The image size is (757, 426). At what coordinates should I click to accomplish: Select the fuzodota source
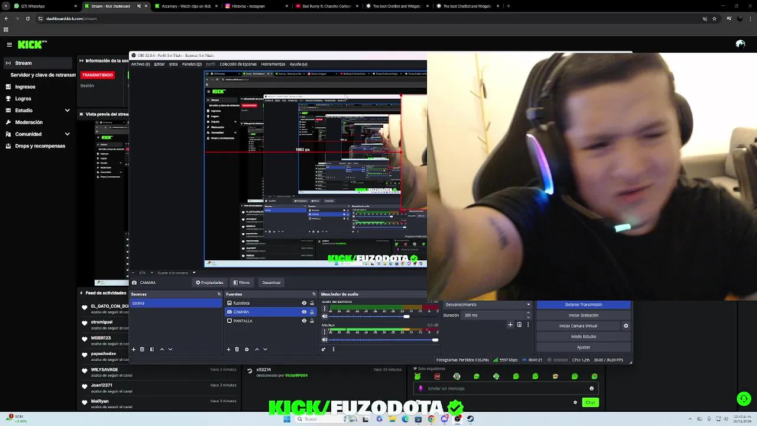click(241, 303)
